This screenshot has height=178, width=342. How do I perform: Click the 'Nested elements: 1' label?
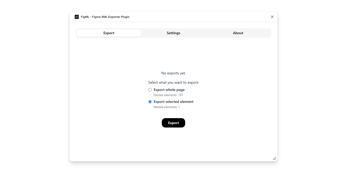[x=166, y=107]
